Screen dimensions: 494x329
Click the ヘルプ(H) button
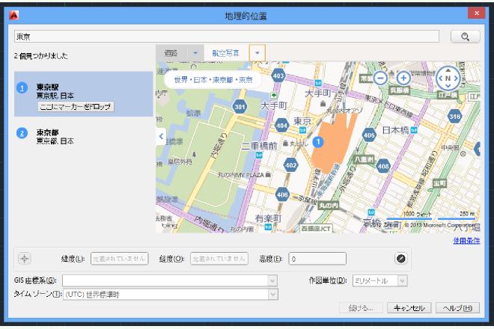coord(457,307)
